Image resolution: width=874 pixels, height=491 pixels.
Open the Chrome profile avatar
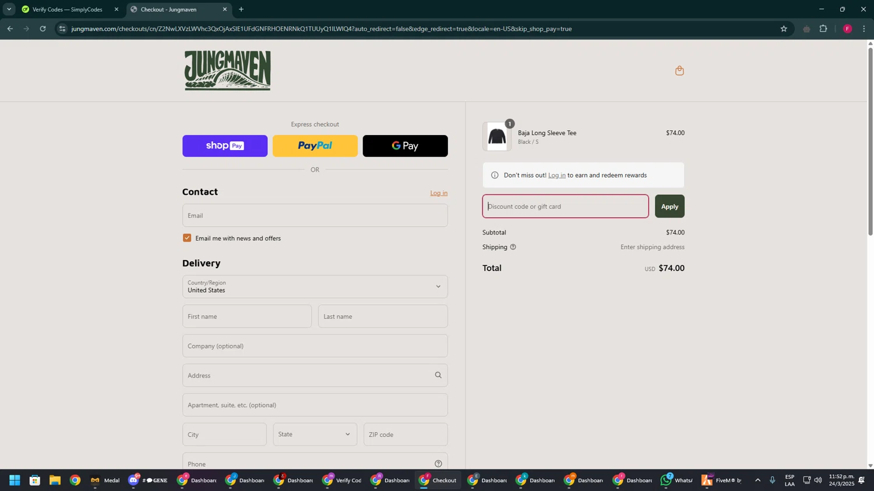[847, 29]
